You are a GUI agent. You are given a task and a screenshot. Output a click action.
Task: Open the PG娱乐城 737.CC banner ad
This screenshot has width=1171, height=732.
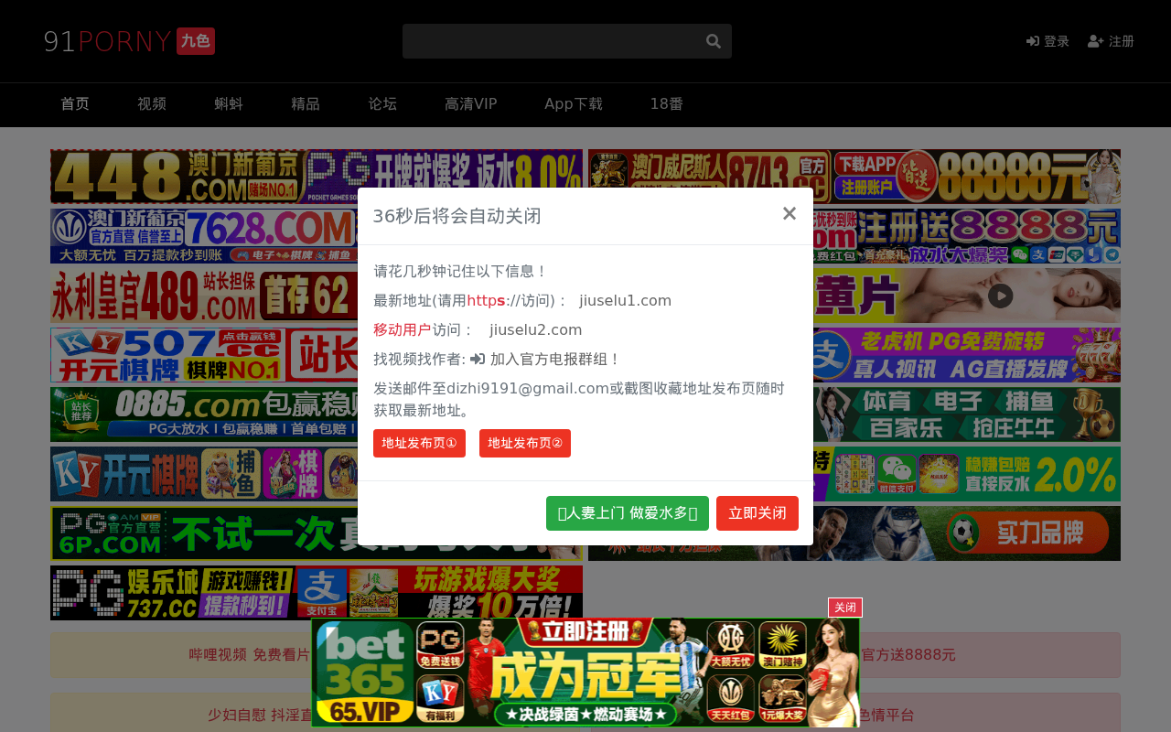pos(317,593)
